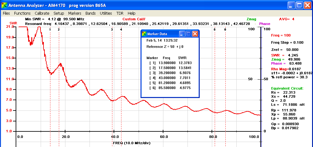Image resolution: width=313 pixels, height=147 pixels.
Task: Open the Bands menu
Action: [x=90, y=13]
